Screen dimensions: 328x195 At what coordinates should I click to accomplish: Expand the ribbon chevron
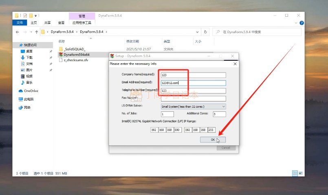coord(296,23)
